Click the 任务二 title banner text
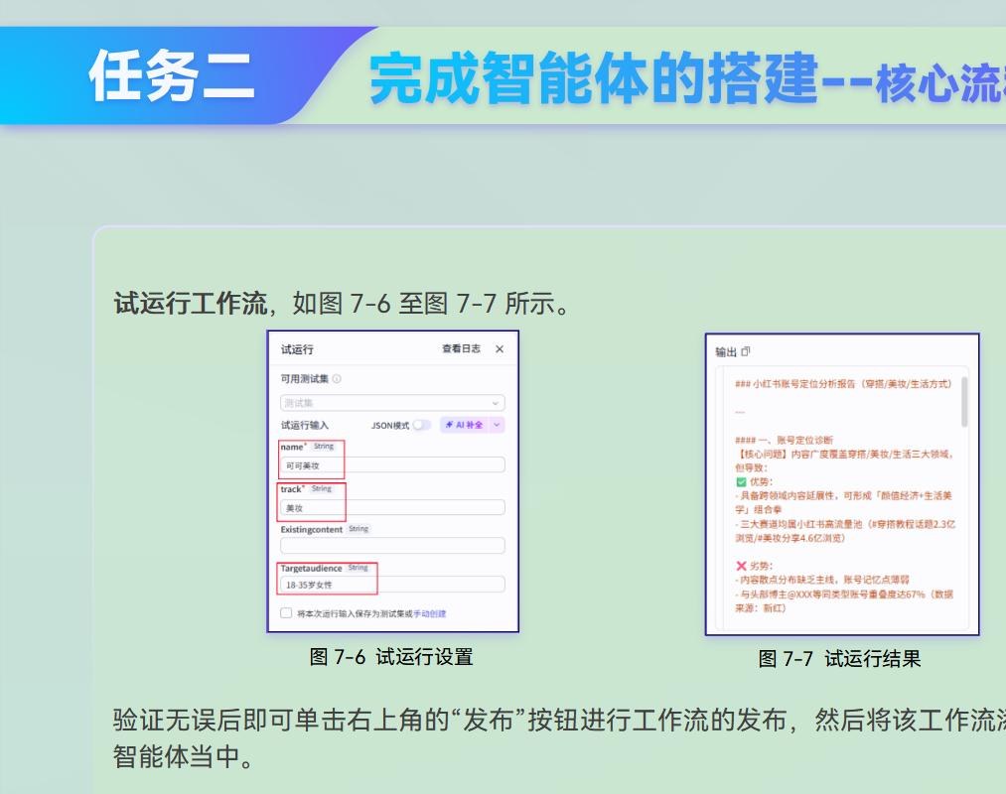Viewport: 1006px width, 794px height. coord(172,76)
